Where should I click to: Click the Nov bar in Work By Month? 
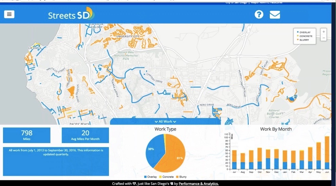[x=268, y=159]
